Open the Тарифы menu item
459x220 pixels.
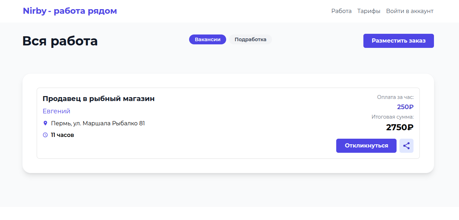coord(368,11)
